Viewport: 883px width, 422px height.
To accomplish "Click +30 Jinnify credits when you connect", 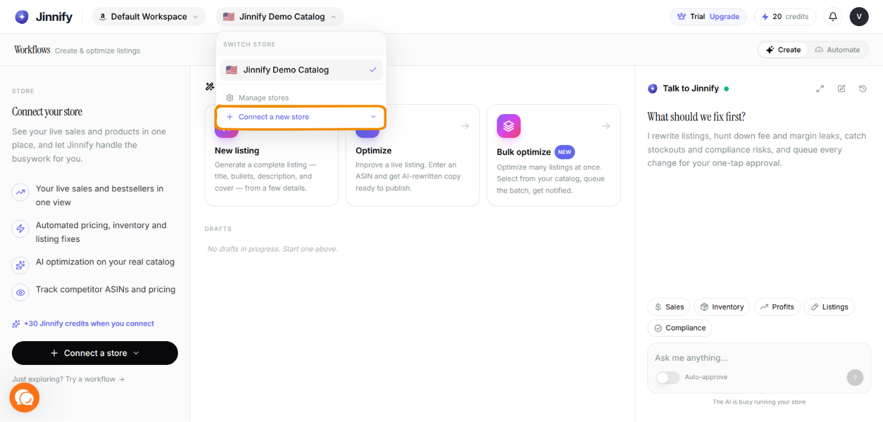I will tap(83, 324).
